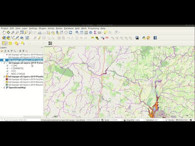This screenshot has height=146, width=195.
Task: Click the orange PlanEau layer swatch
Action: [x=7, y=77]
